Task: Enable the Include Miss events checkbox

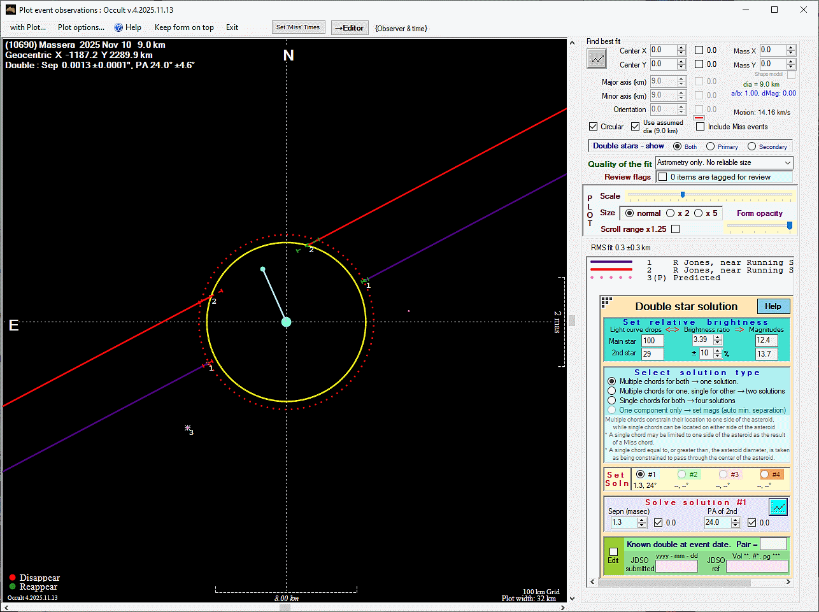Action: [700, 127]
